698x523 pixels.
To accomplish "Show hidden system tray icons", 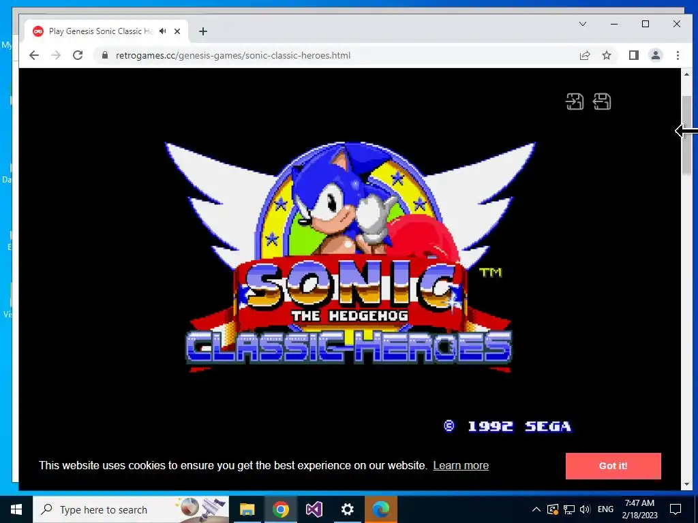I will pyautogui.click(x=536, y=509).
